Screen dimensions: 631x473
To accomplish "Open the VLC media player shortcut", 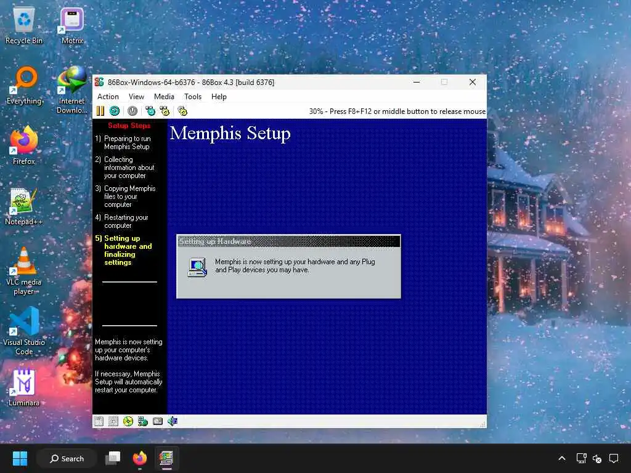I will tap(24, 271).
